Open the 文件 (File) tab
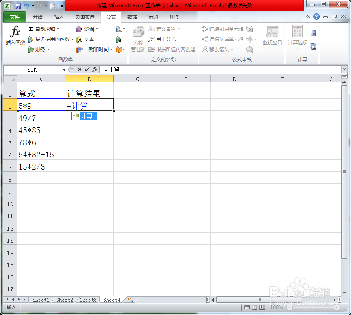The image size is (351, 315). click(15, 17)
